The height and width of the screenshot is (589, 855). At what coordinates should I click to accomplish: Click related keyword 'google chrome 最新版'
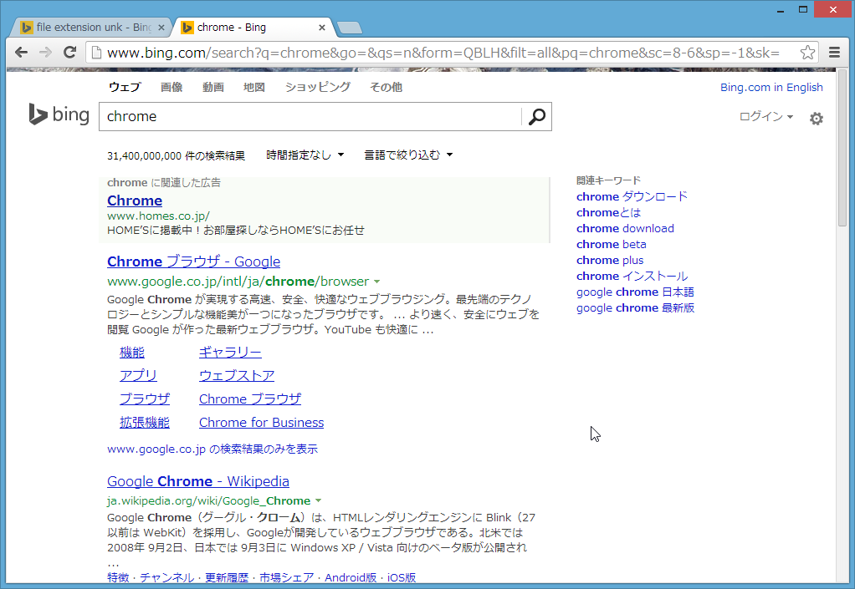click(635, 307)
